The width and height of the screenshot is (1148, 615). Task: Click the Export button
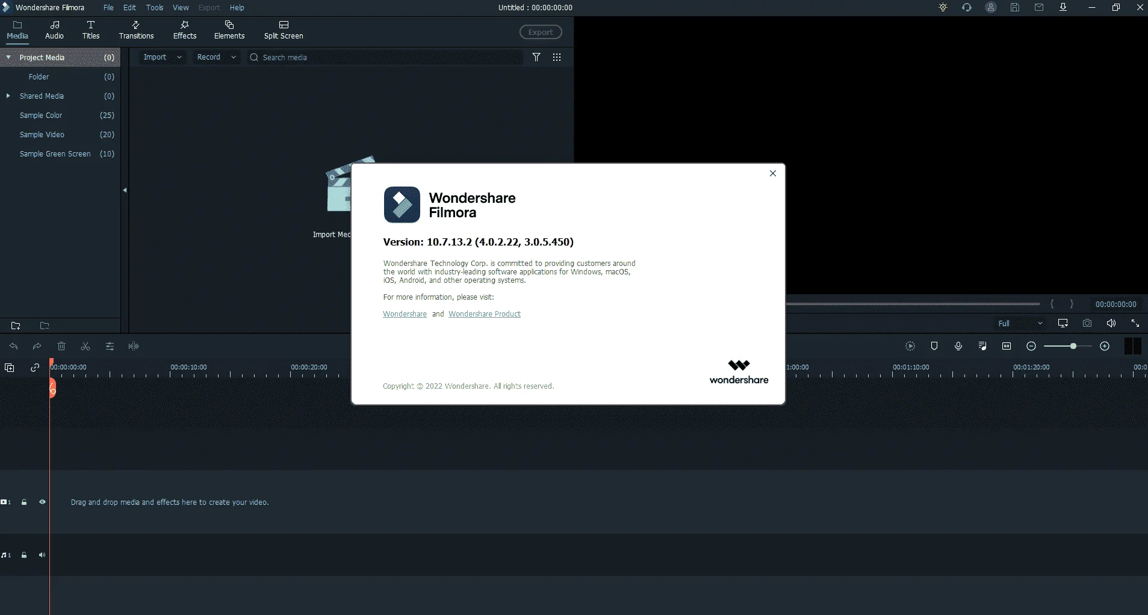point(541,32)
